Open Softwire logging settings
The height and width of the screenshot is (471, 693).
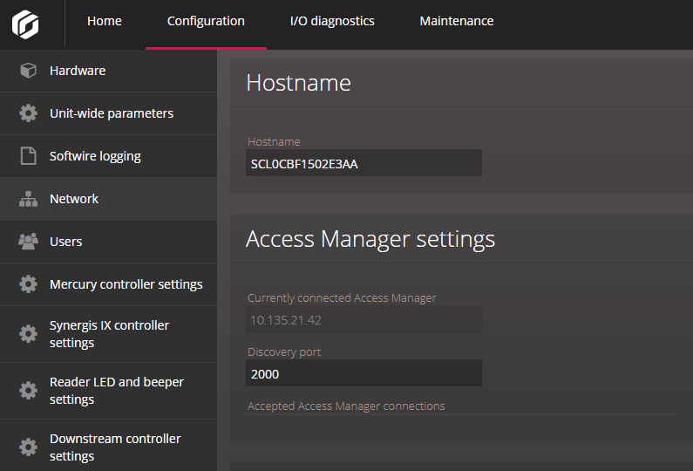pos(108,156)
